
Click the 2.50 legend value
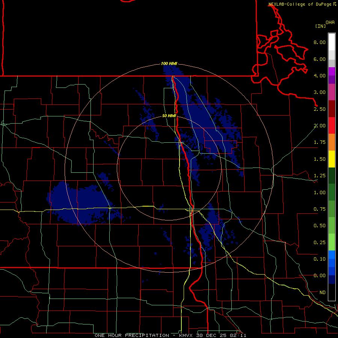[x=320, y=109]
